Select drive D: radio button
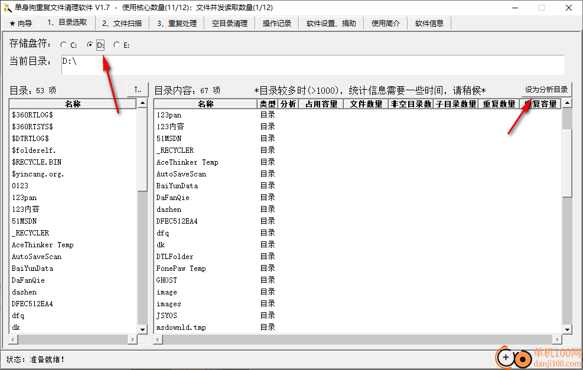583x370 pixels. pyautogui.click(x=90, y=45)
